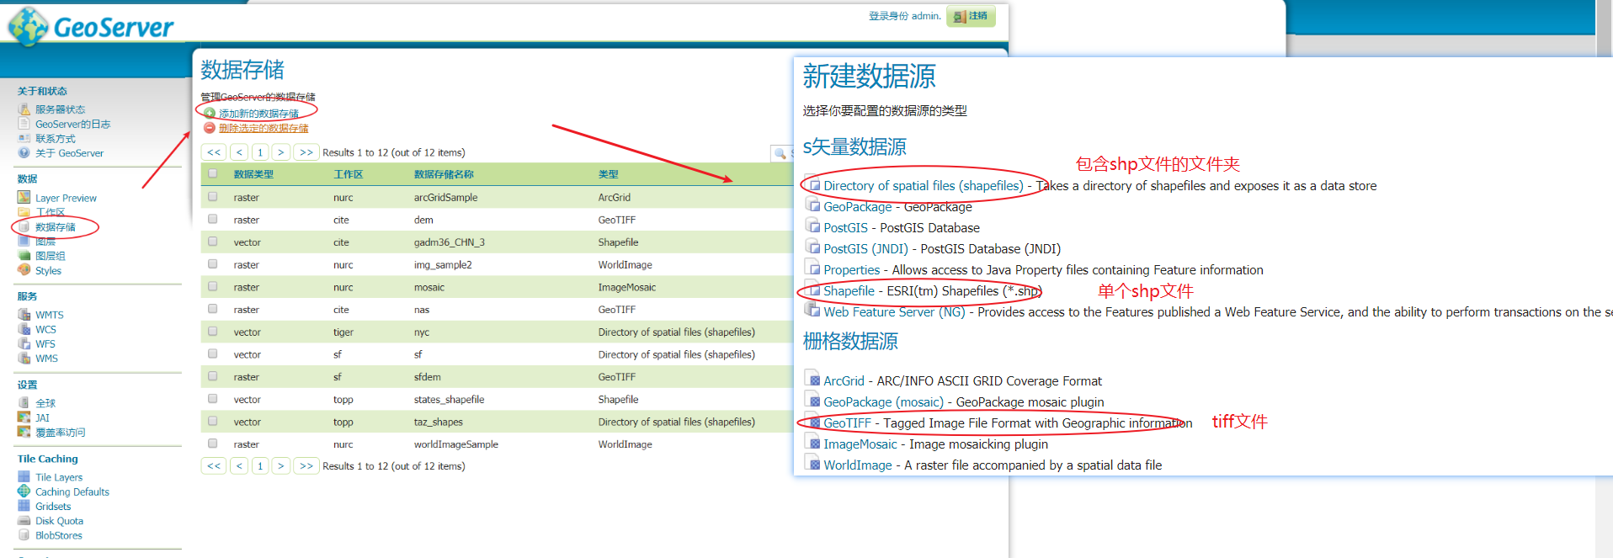Choose Directory of spatial files (shapefiles) data source
Screen dimensions: 1613x558
point(924,186)
